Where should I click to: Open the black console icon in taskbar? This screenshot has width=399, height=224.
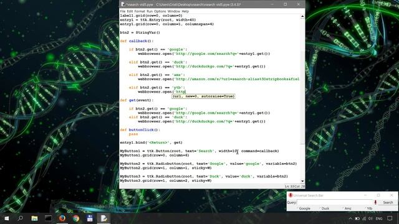coord(48,218)
